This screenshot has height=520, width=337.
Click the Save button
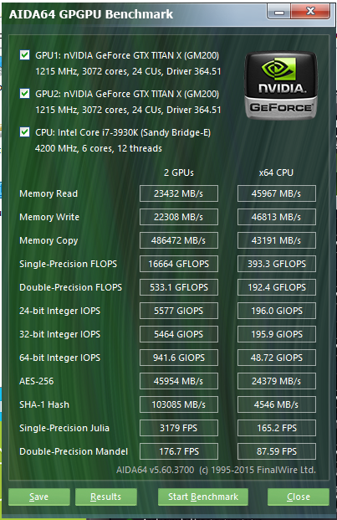[39, 497]
